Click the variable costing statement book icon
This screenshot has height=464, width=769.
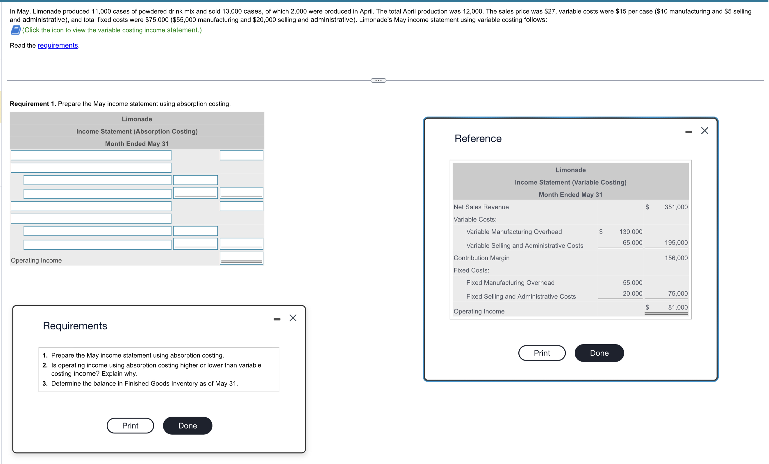[15, 30]
